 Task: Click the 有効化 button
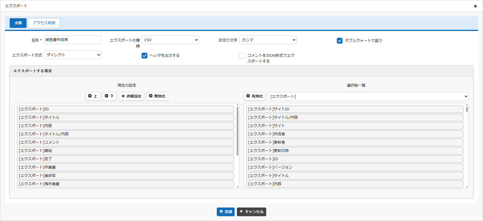254,96
